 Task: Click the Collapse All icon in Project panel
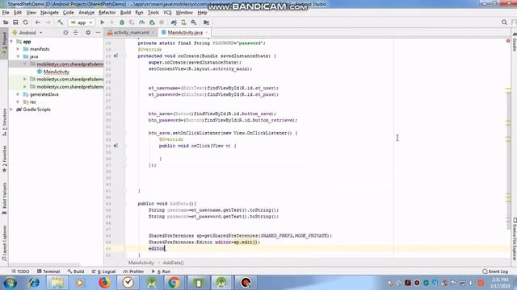coord(75,32)
